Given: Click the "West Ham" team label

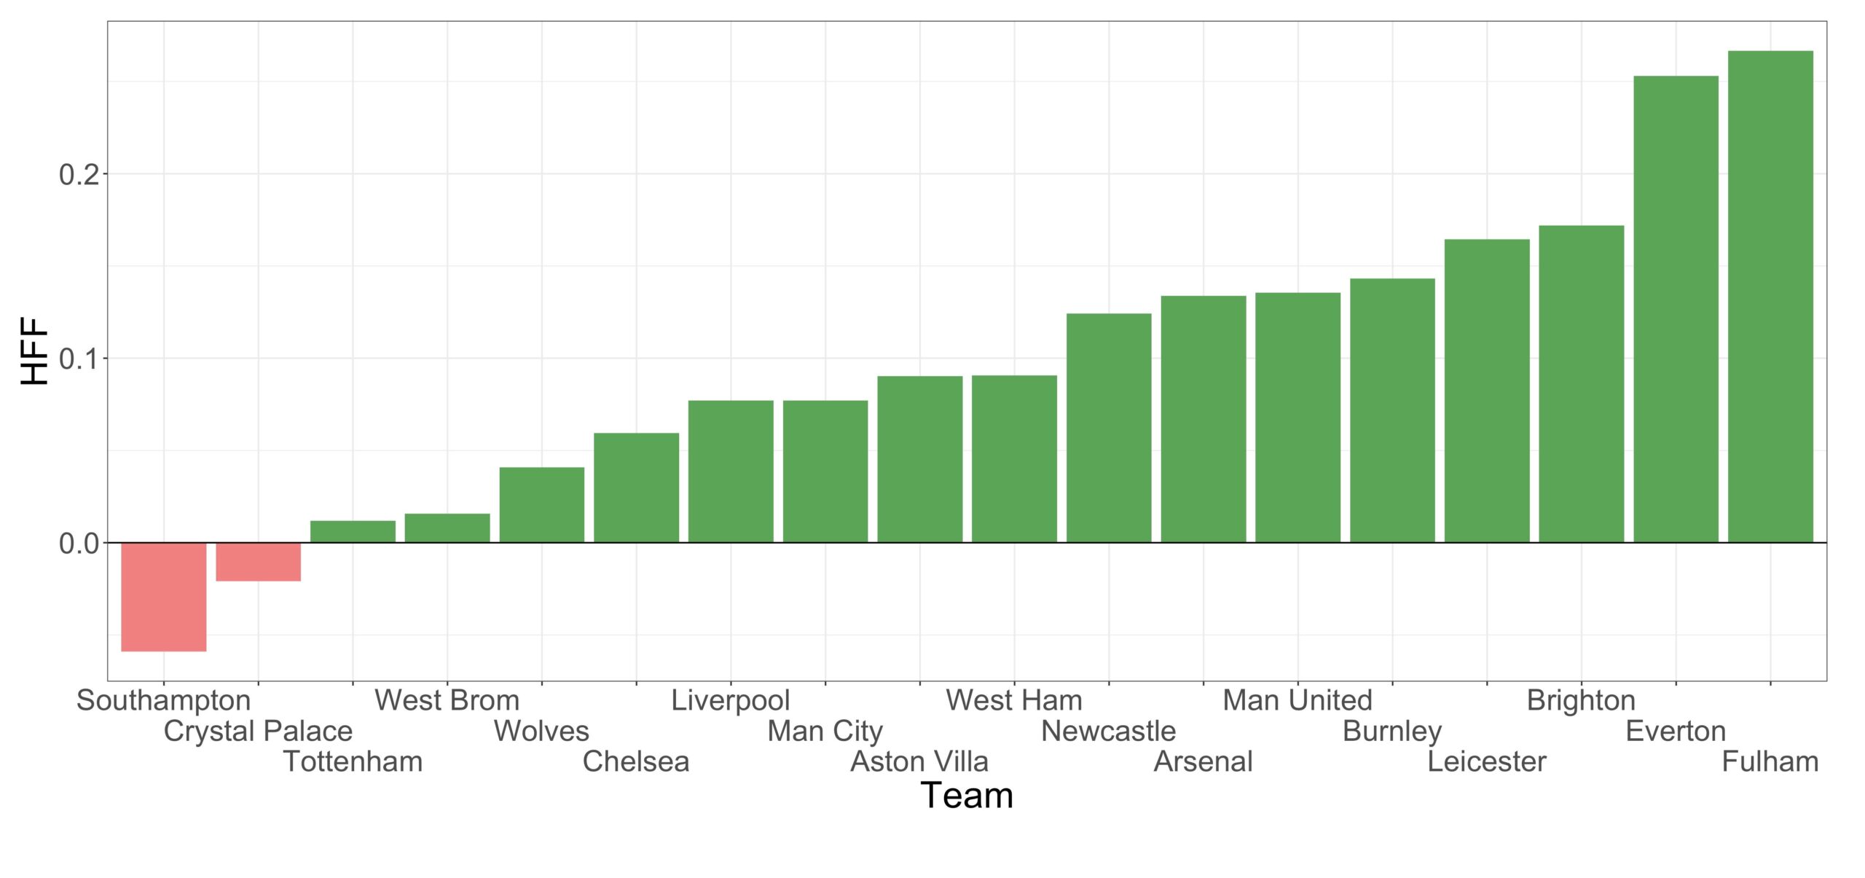Looking at the screenshot, I should pos(1013,700).
